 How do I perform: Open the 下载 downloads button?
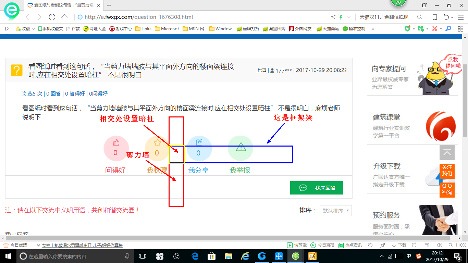point(399,245)
